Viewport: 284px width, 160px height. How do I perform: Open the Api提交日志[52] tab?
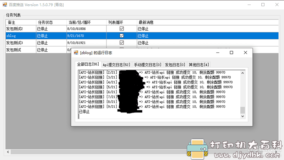click(116, 65)
